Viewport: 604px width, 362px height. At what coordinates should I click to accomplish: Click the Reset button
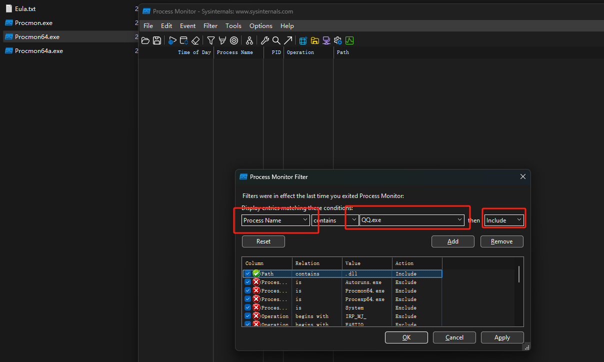pos(263,241)
